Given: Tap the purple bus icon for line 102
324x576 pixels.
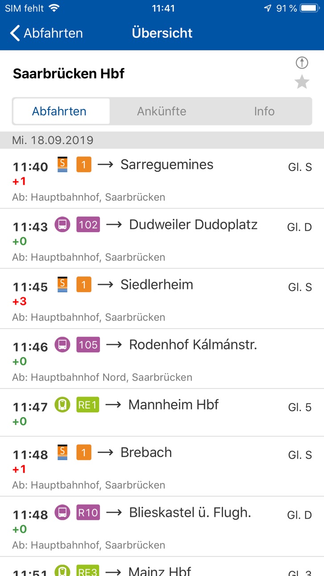Looking at the screenshot, I should pos(62,224).
